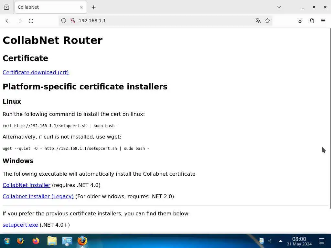View insecure connection padlock info
The image size is (331, 248).
73,21
